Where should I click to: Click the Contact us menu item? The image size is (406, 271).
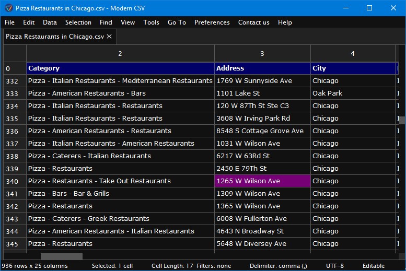[254, 22]
